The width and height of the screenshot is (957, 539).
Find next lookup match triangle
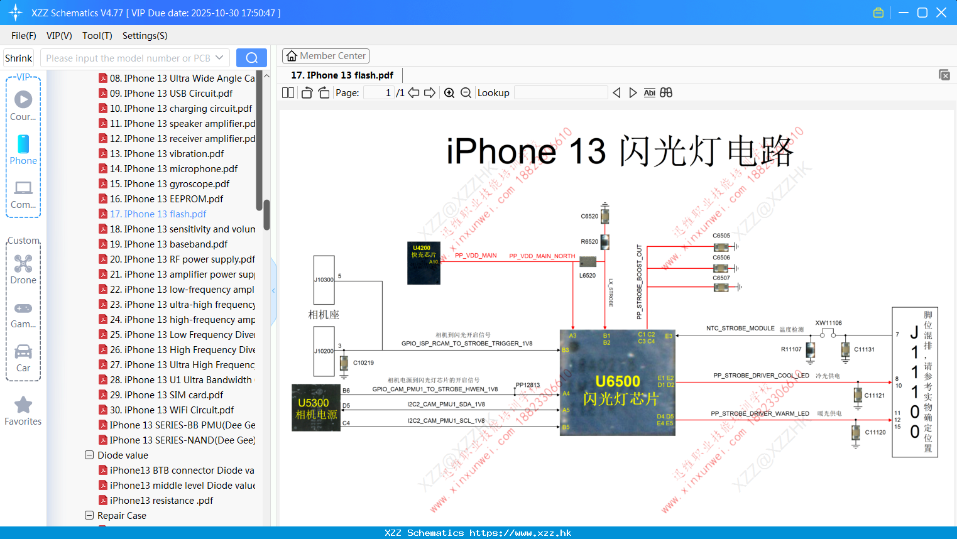633,92
